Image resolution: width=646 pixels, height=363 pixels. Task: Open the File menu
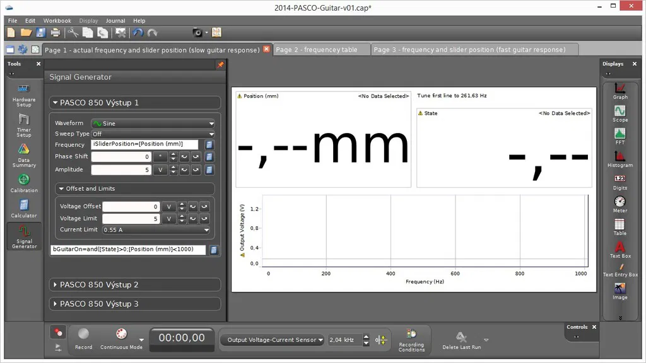pyautogui.click(x=13, y=21)
